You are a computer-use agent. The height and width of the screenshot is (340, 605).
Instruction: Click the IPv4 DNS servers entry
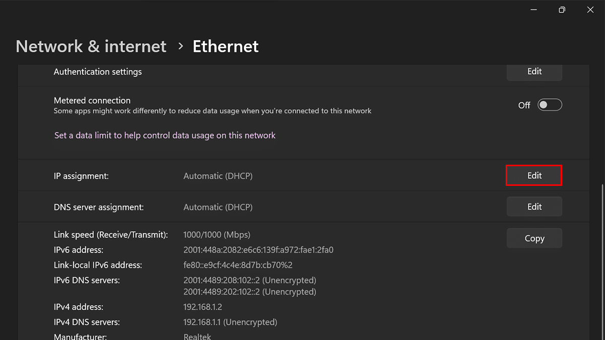point(230,321)
